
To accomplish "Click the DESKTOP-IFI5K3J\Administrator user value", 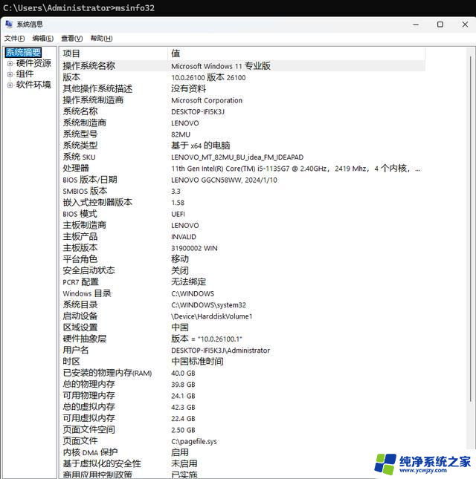I will [x=220, y=351].
